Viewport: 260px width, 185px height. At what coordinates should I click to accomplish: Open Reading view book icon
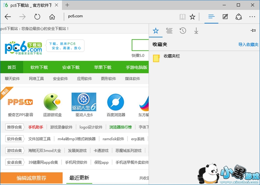183,17
